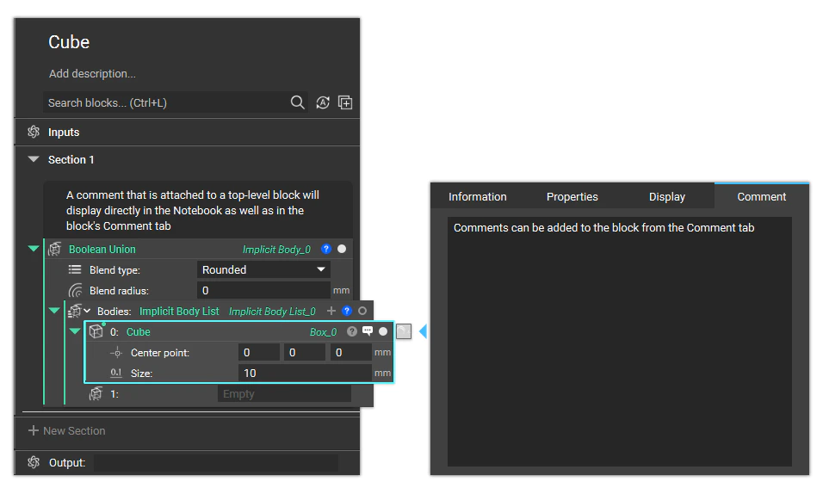Screen dimensions: 829x488
Task: Click the Empty body input slot
Action: pyautogui.click(x=284, y=394)
